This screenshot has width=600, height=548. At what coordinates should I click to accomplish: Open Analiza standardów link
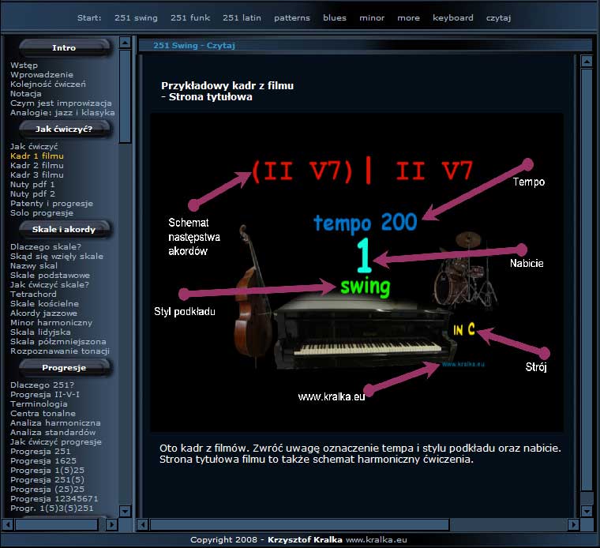coord(53,433)
